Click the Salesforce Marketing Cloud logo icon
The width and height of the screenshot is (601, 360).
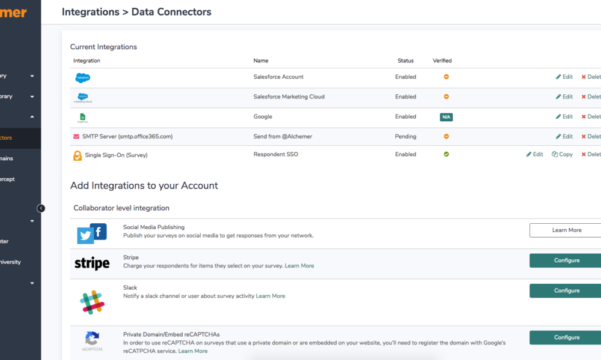[83, 98]
